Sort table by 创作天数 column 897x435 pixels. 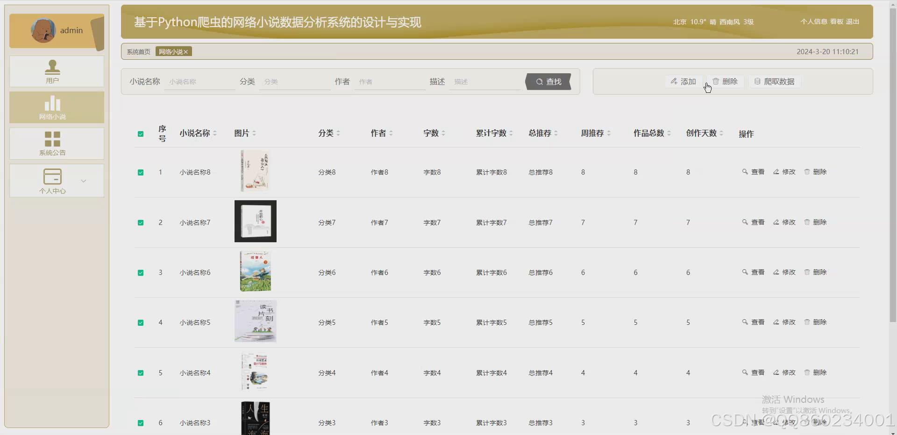721,133
